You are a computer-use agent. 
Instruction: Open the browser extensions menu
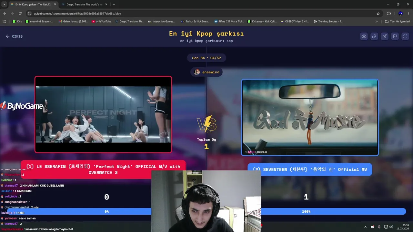(x=389, y=14)
